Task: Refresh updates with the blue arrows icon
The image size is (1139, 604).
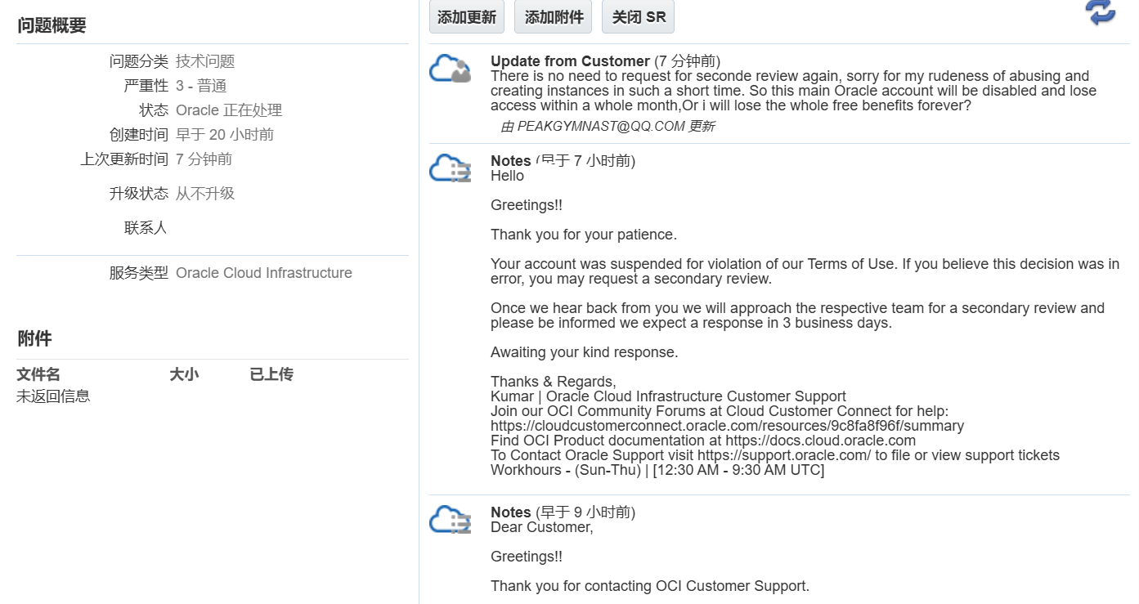Action: point(1101,13)
